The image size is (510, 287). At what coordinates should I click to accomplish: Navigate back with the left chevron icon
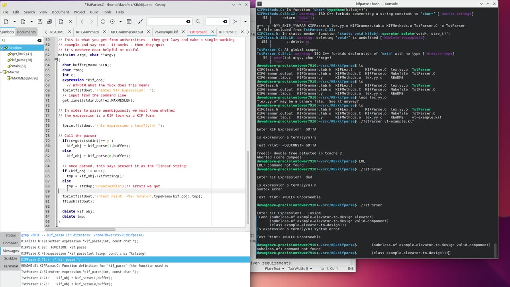(82, 22)
